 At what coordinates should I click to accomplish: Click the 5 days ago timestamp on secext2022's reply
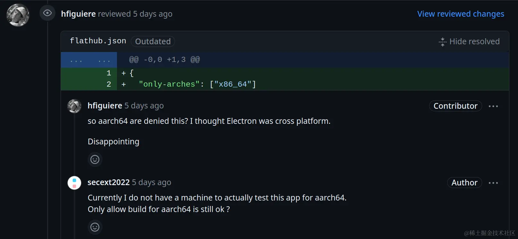click(x=152, y=182)
